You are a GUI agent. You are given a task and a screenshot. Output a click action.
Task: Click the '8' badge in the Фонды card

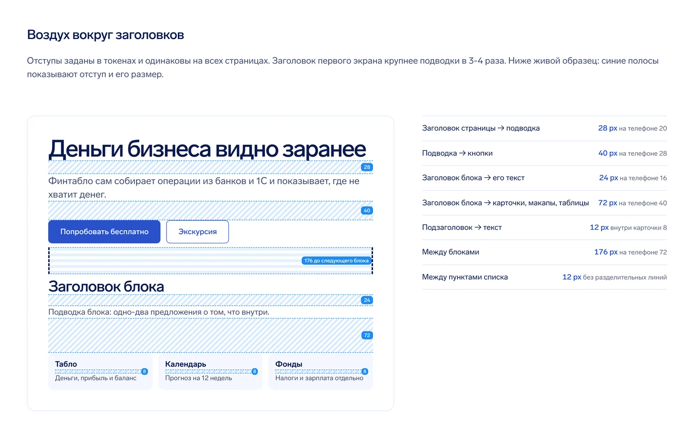click(x=365, y=371)
